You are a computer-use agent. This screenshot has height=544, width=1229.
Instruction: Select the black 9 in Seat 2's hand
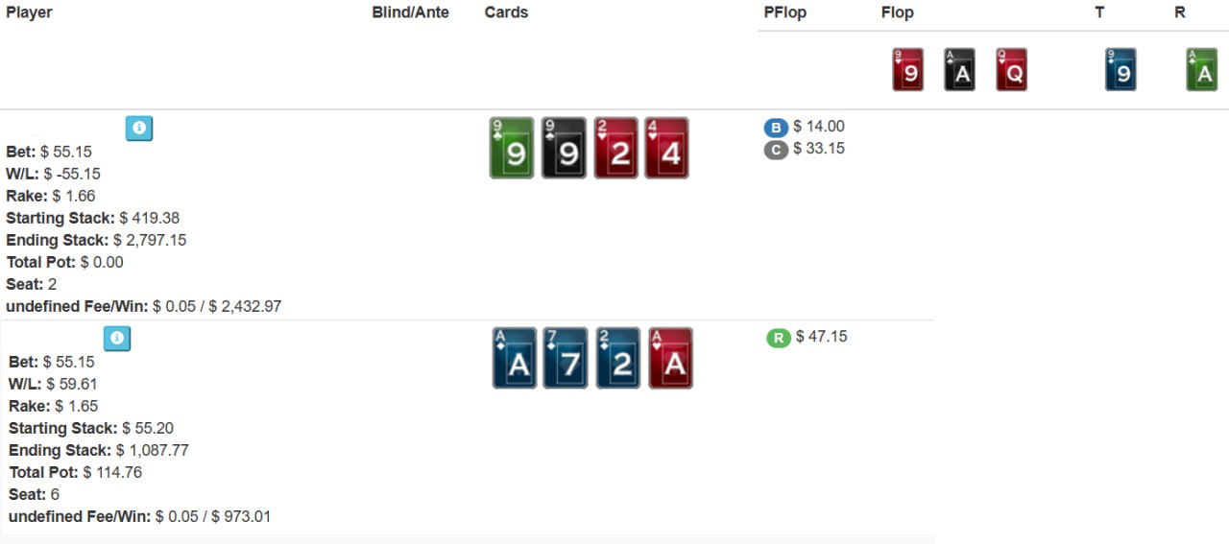point(563,149)
